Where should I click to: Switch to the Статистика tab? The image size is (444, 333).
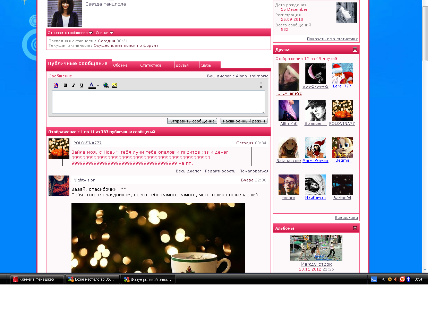pyautogui.click(x=151, y=65)
